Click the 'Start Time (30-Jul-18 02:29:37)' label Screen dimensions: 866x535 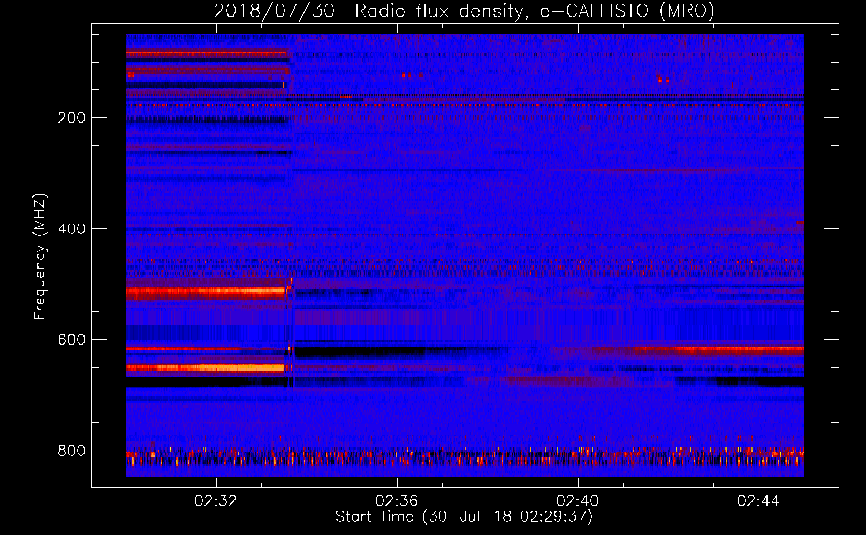tap(464, 517)
